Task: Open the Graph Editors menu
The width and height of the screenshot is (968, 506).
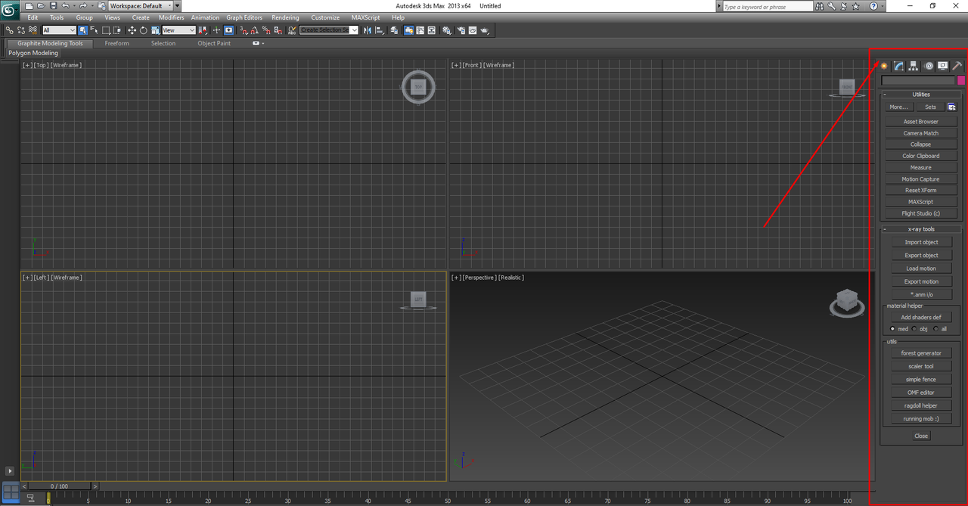Action: point(244,17)
